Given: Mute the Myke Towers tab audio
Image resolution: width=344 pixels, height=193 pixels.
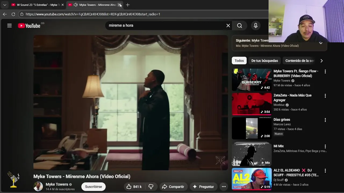Looking at the screenshot, I should point(76,5).
